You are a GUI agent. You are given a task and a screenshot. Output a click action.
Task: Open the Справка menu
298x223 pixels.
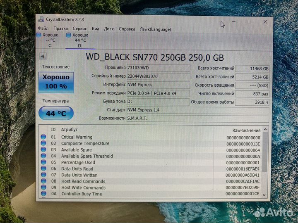tap(127, 29)
